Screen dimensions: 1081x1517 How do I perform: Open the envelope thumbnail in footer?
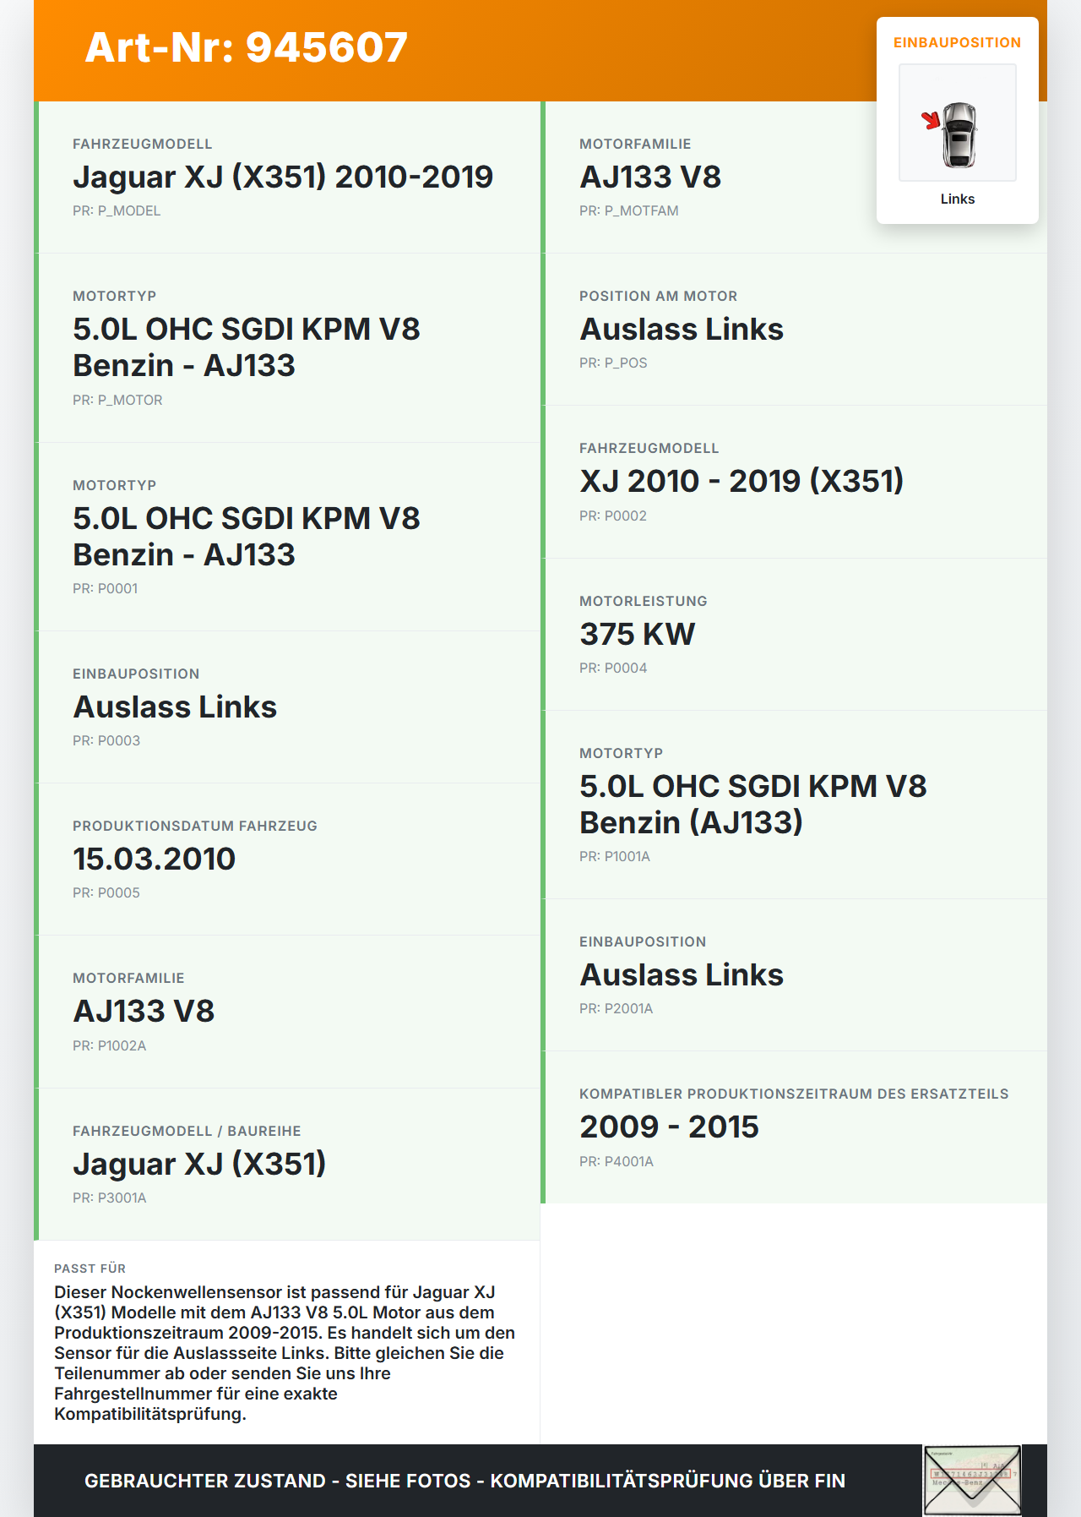(x=972, y=1480)
